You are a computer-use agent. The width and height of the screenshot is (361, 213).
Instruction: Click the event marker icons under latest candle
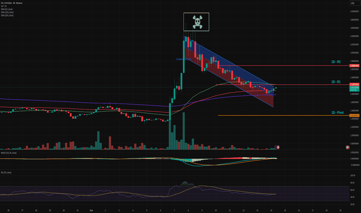[277, 147]
